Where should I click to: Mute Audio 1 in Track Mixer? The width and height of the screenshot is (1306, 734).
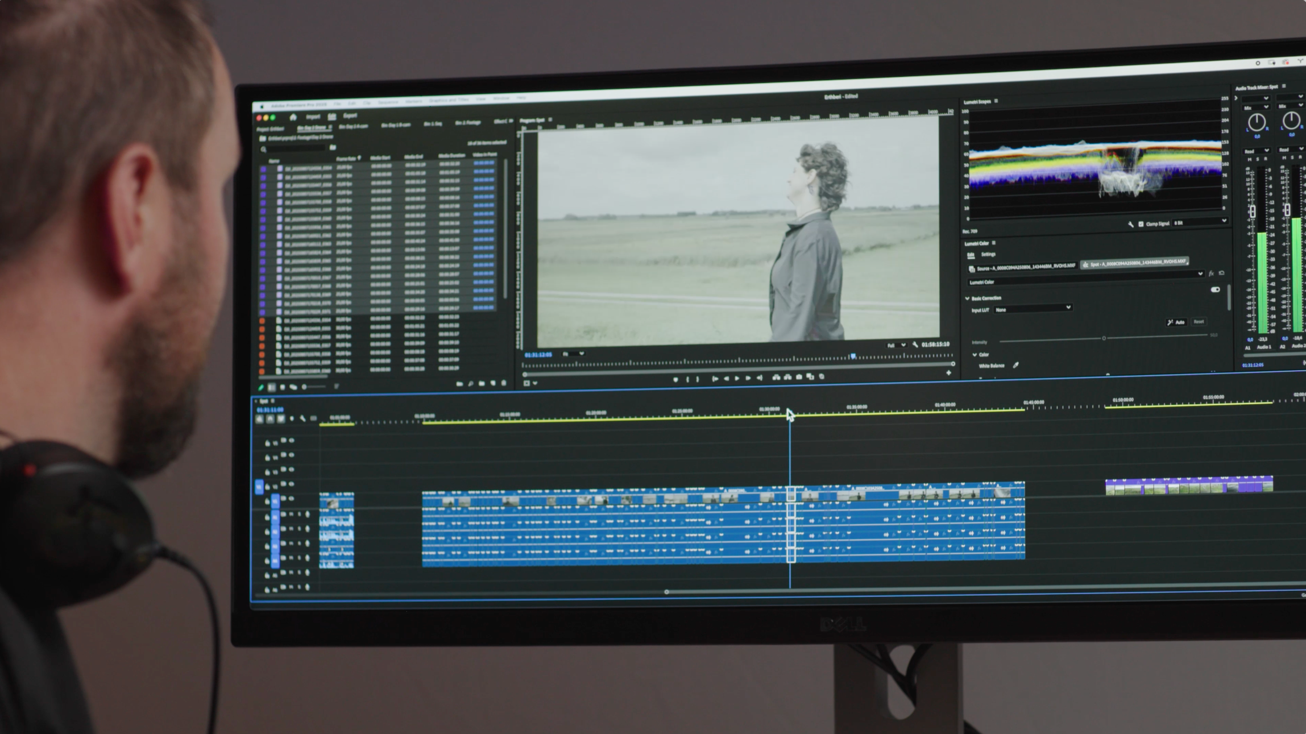point(1250,160)
